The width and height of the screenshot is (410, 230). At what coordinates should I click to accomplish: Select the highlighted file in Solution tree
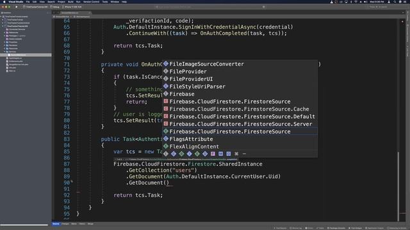coord(26,55)
